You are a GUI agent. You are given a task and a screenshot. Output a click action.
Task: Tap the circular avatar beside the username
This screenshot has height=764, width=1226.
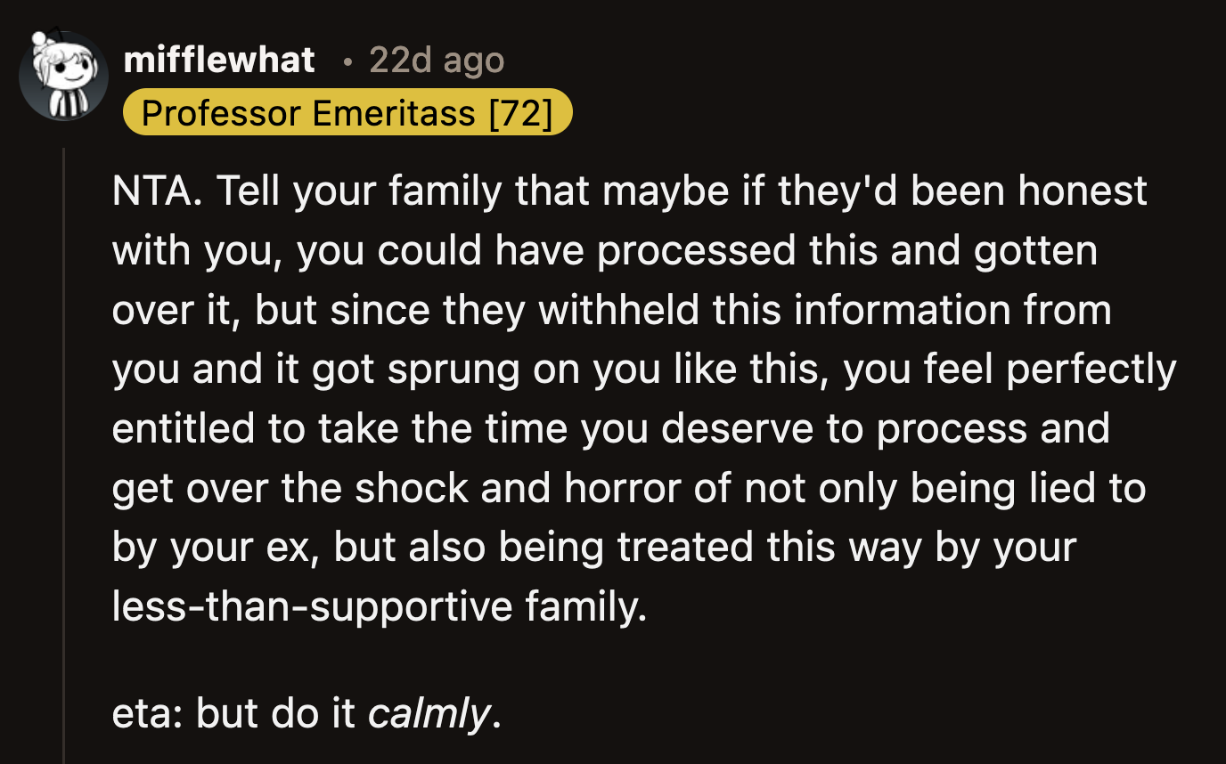coord(62,76)
